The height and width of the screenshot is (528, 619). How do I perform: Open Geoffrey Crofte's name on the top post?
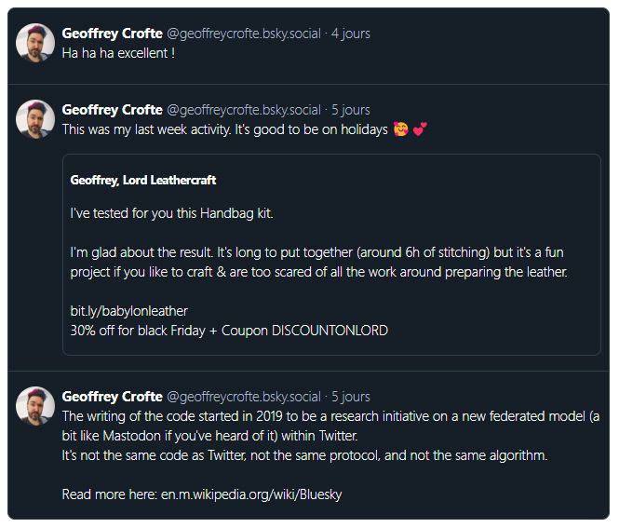(112, 34)
